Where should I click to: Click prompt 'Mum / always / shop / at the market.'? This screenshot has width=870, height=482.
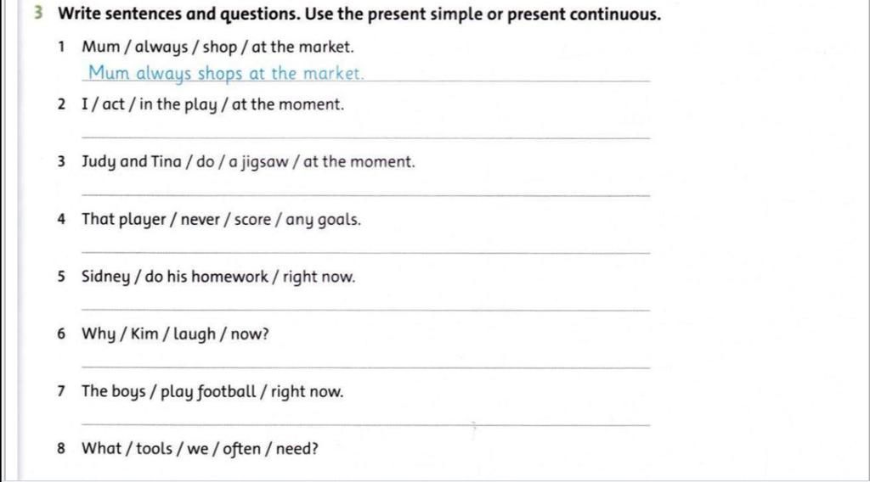click(x=217, y=47)
